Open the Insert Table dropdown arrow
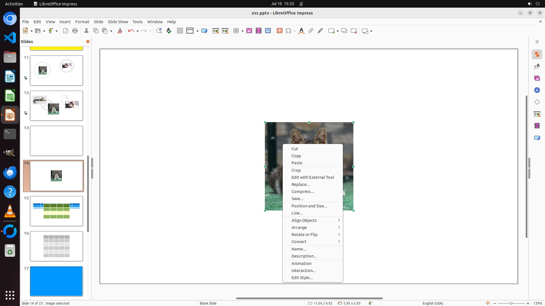Screen dimensions: 545x306 coord(242,31)
